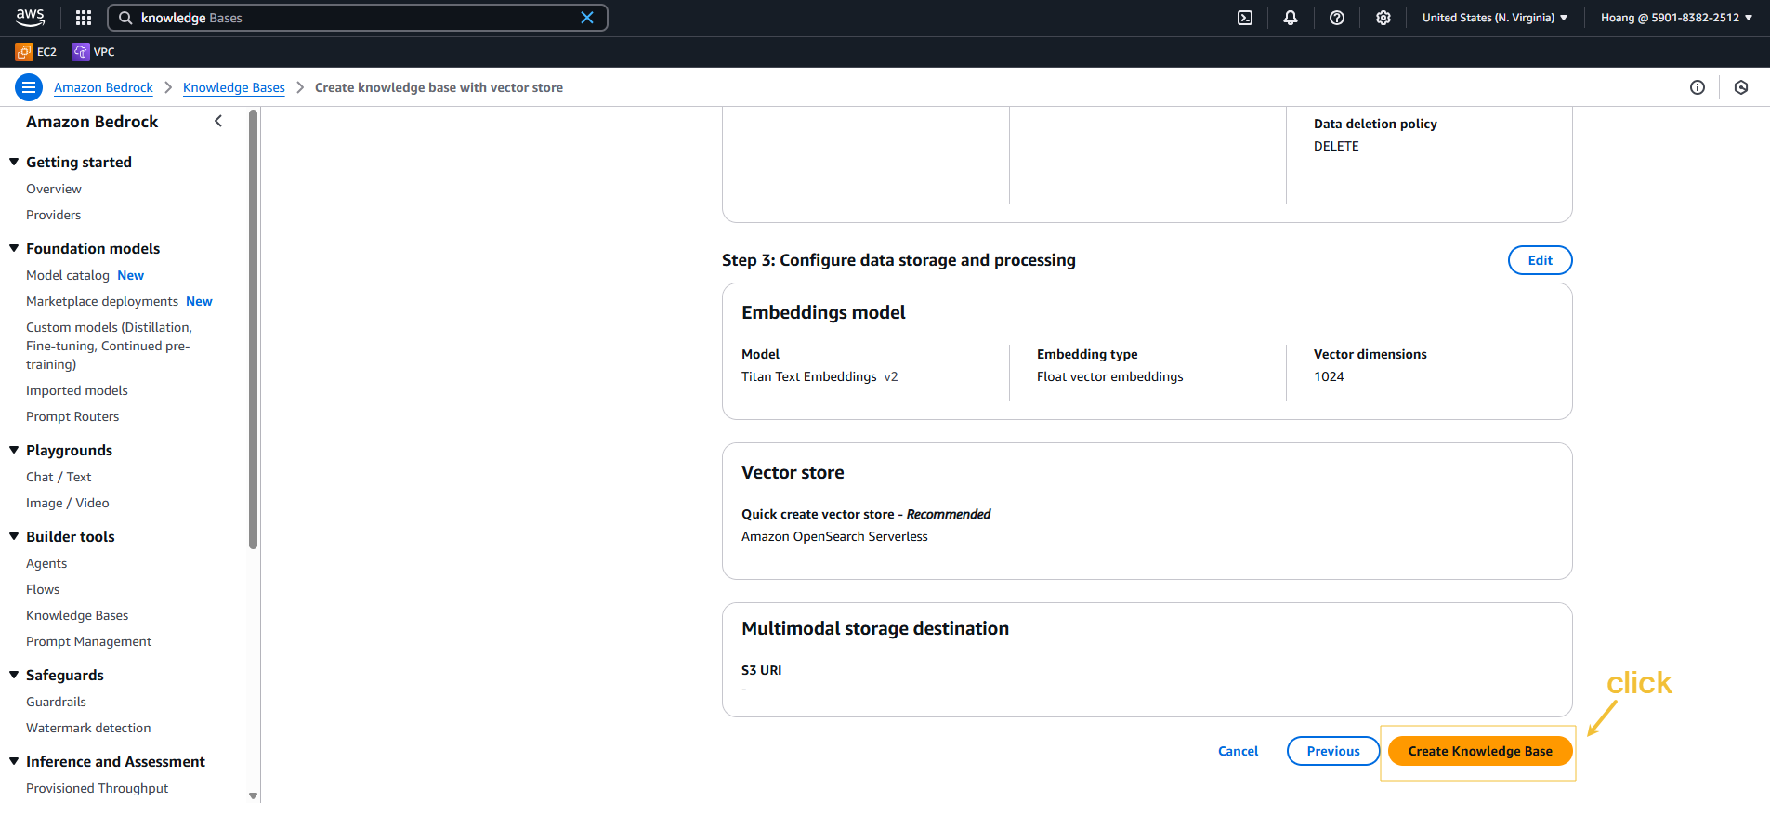Image resolution: width=1770 pixels, height=815 pixels.
Task: Click sidebar scroll down arrow
Action: 253,795
